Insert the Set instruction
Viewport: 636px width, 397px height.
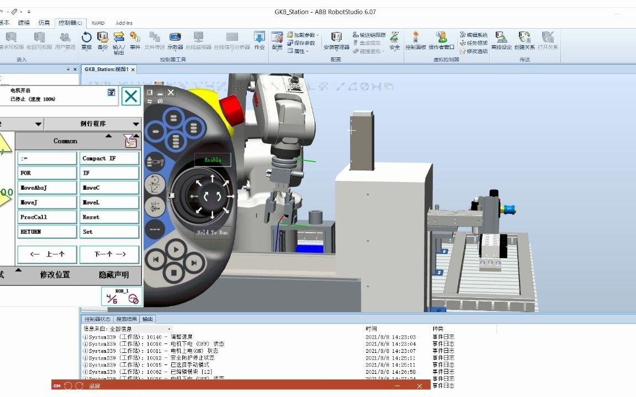[109, 232]
